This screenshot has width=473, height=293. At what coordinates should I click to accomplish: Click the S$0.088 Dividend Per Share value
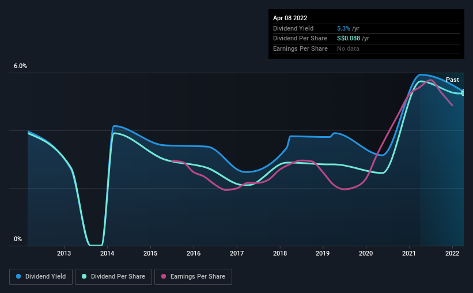point(349,39)
